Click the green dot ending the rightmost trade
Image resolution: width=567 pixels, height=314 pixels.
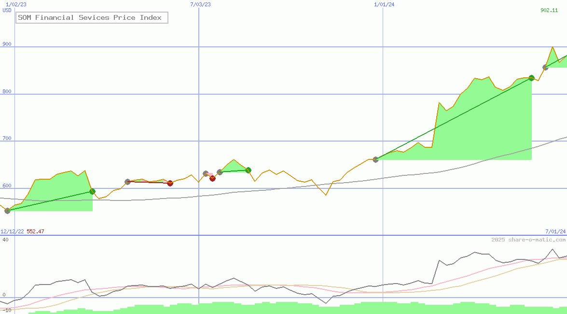tap(531, 78)
